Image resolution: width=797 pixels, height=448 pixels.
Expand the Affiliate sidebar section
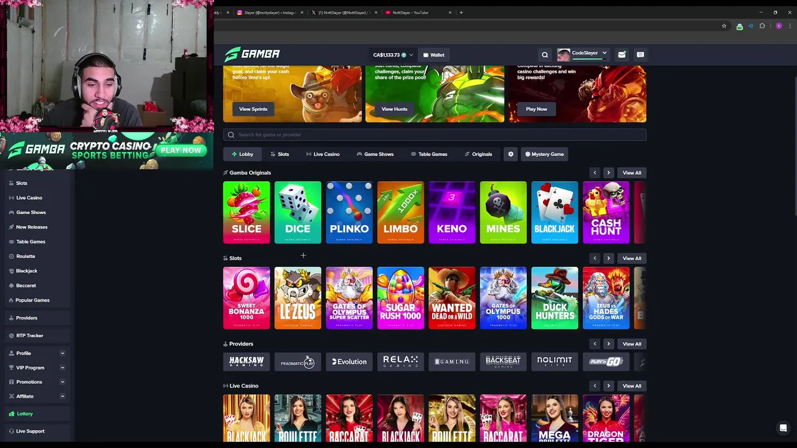click(62, 396)
